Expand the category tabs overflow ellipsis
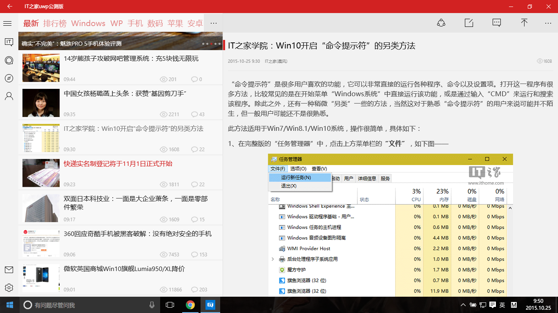Viewport: 558px width, 313px height. click(213, 23)
